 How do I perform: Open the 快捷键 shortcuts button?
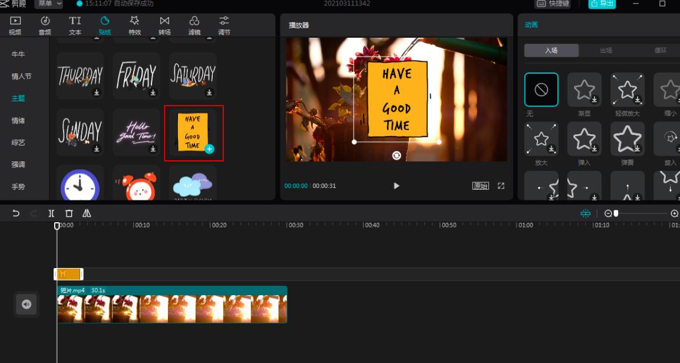tap(553, 4)
